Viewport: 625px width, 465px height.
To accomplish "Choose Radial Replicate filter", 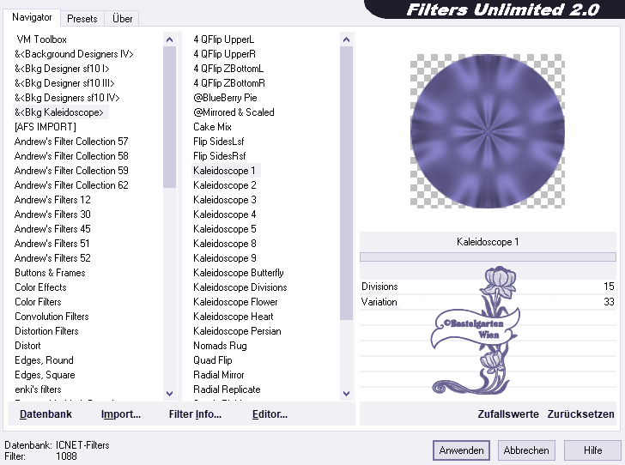I will [x=227, y=390].
